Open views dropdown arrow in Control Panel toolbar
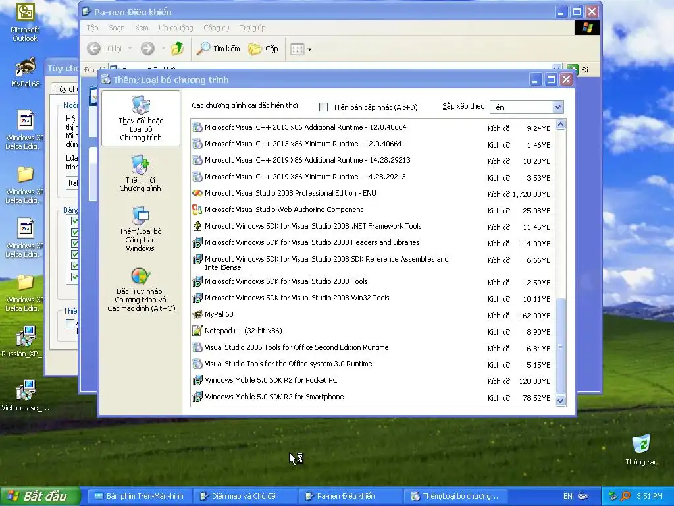This screenshot has height=506, width=674. click(x=309, y=49)
